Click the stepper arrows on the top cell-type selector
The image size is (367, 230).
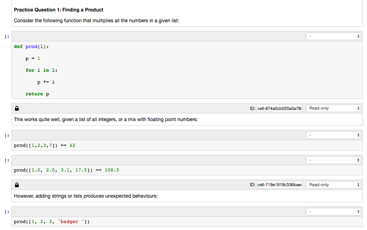(358, 36)
